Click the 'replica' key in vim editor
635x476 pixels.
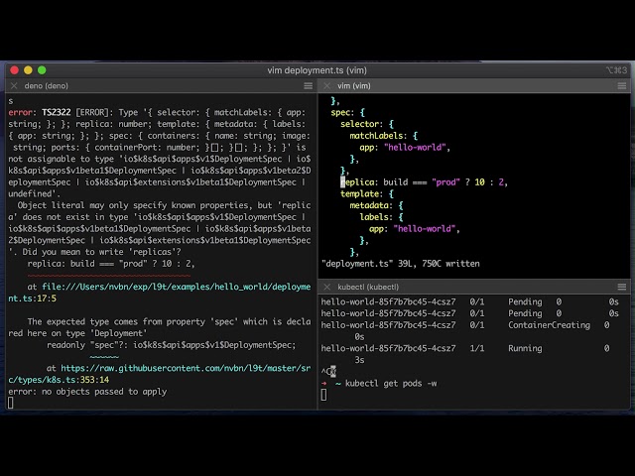tap(358, 182)
